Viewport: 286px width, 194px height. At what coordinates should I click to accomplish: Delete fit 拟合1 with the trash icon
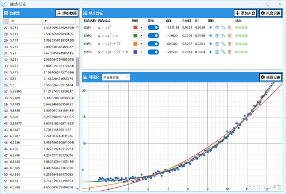(229, 27)
